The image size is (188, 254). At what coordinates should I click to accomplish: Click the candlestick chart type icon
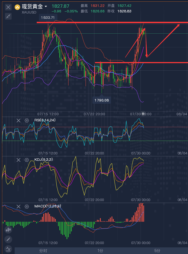click(8, 230)
